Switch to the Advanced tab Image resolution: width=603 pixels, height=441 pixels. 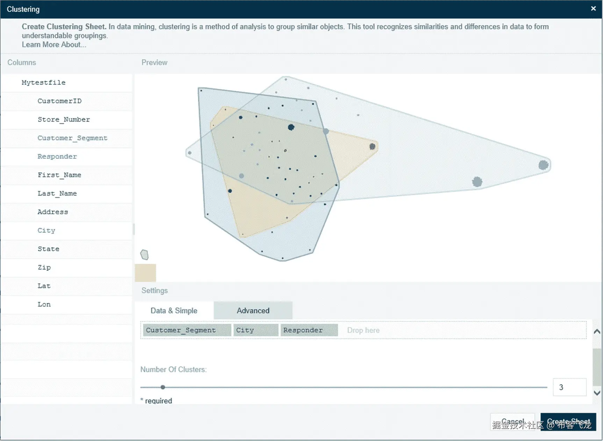[x=253, y=311]
